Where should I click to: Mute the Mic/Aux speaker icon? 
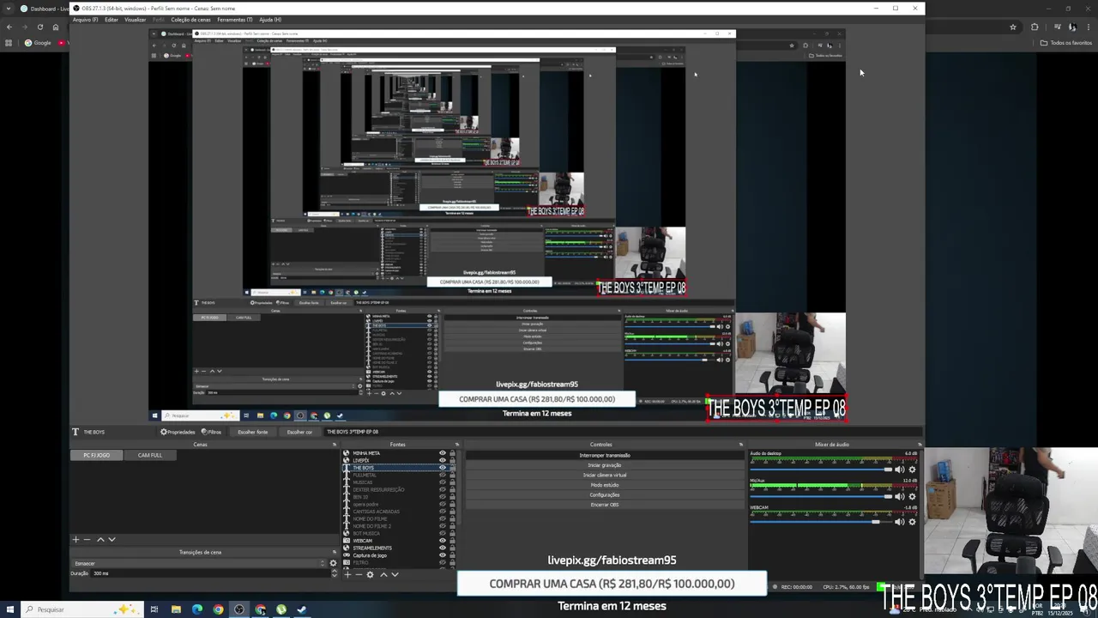(900, 496)
